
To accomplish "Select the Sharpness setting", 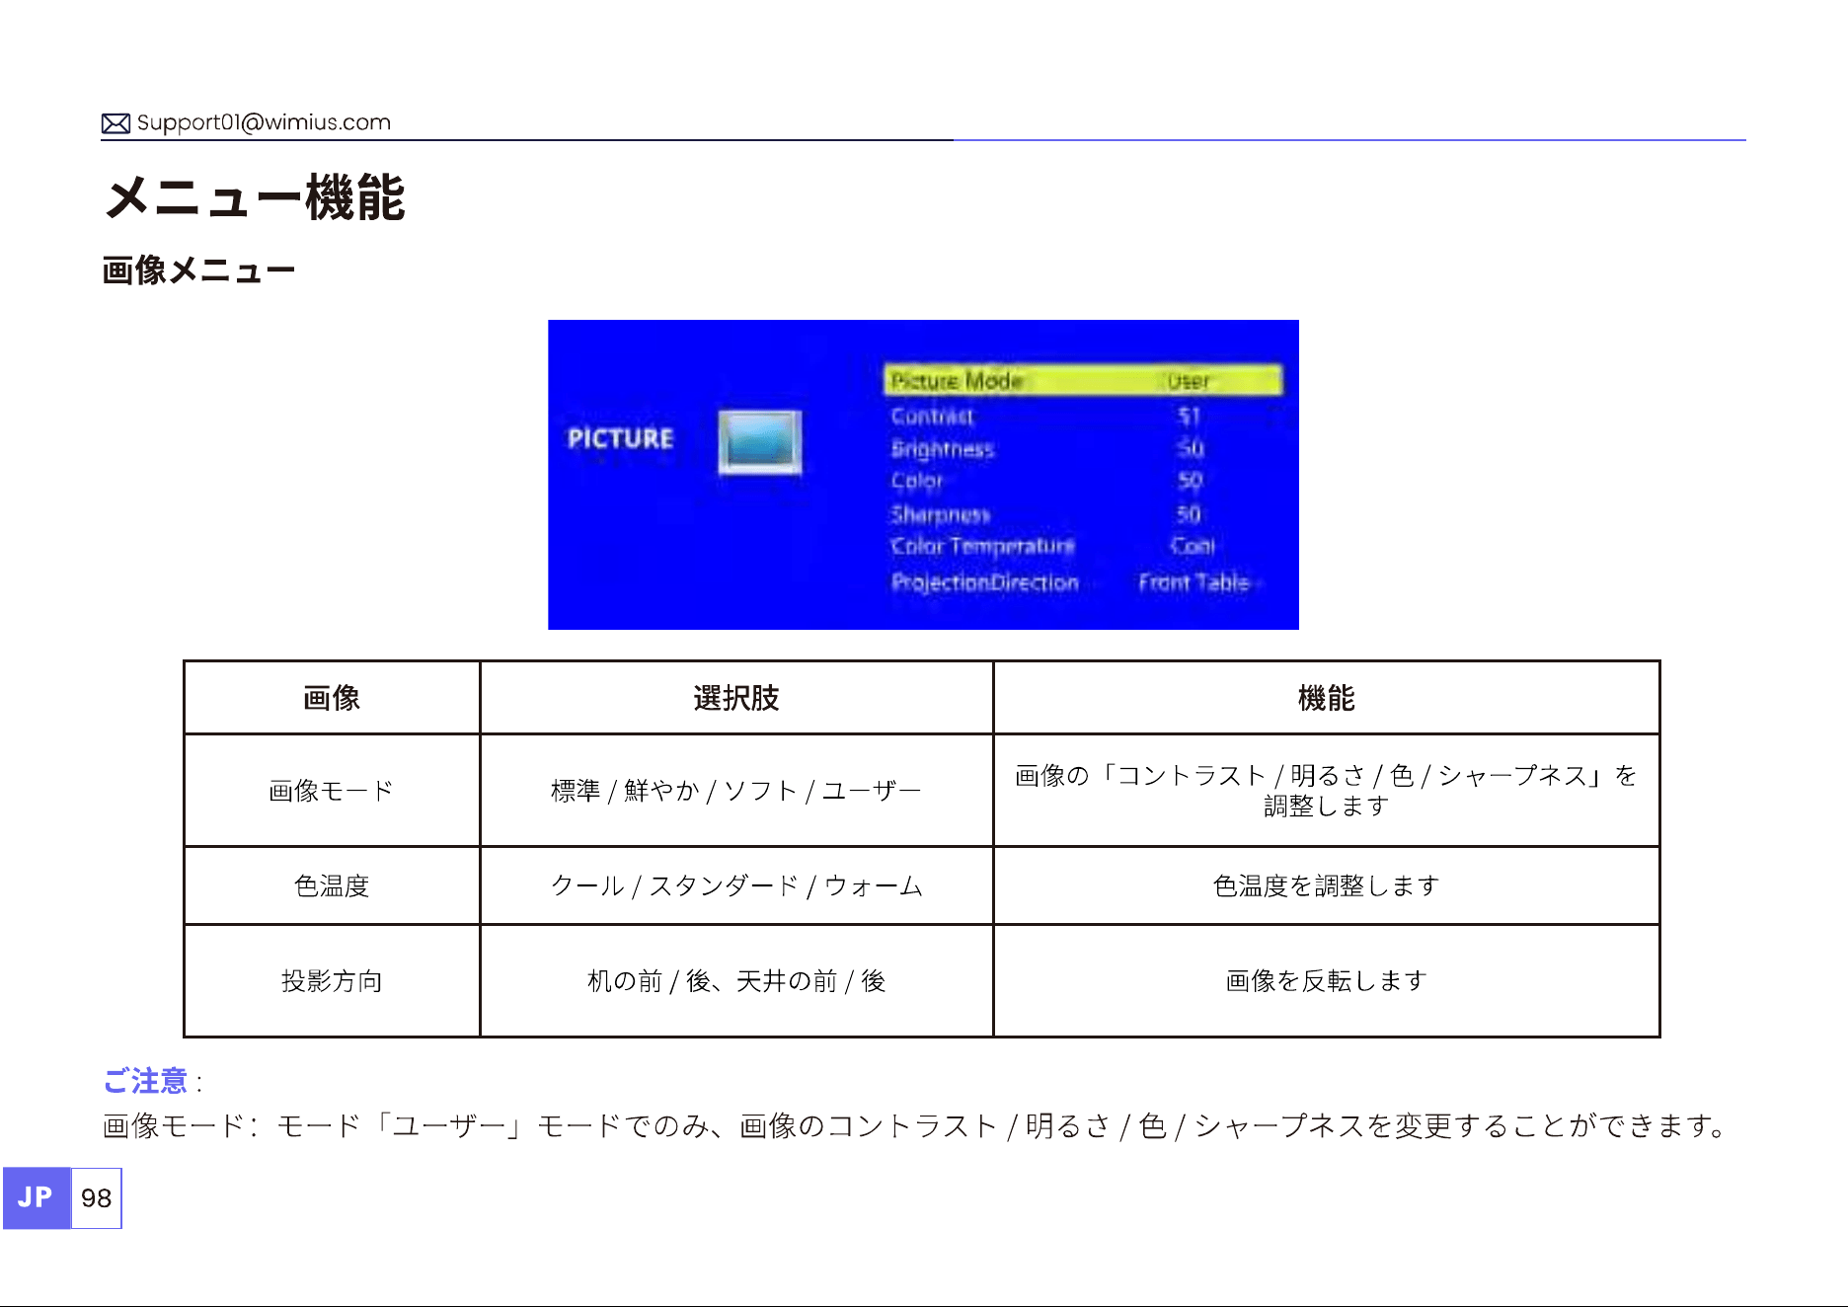I will pos(940,514).
